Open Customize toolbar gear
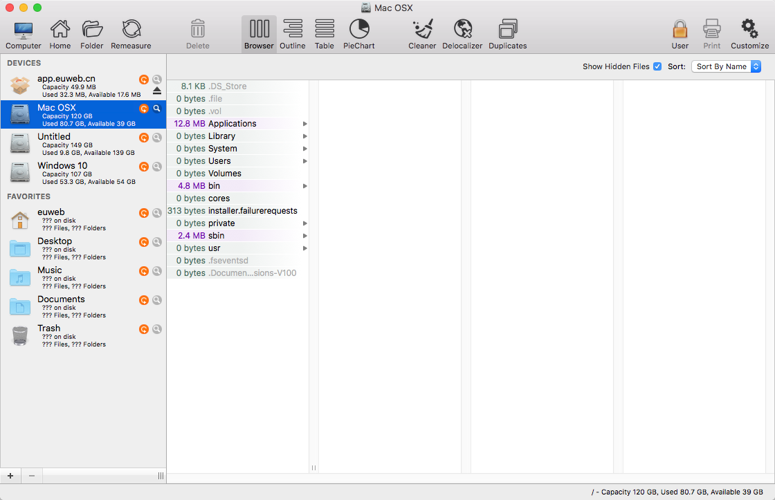775x500 pixels. pos(750,34)
